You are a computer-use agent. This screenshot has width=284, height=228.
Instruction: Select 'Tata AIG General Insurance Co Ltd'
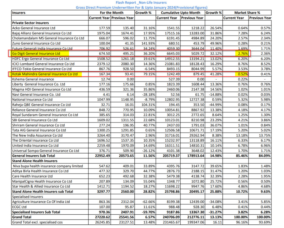pyautogui.click(x=39, y=130)
